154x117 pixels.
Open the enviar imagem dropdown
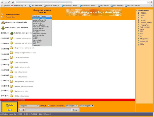[86, 106]
